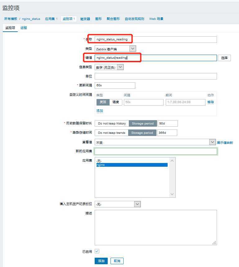Click the 间隔 50s input field
239x267 pixels.
(144, 102)
